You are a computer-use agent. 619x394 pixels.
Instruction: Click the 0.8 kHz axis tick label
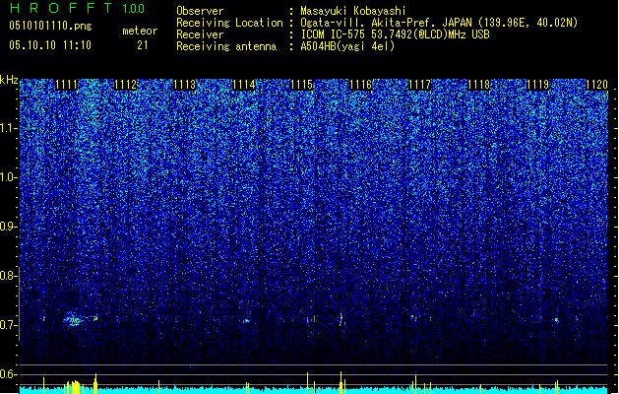pyautogui.click(x=8, y=276)
